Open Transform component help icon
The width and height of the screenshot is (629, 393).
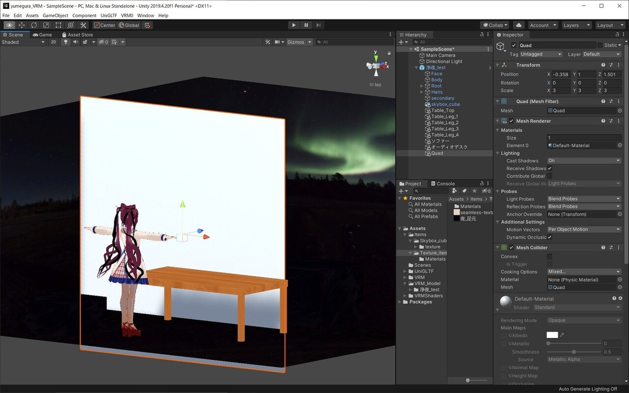604,65
